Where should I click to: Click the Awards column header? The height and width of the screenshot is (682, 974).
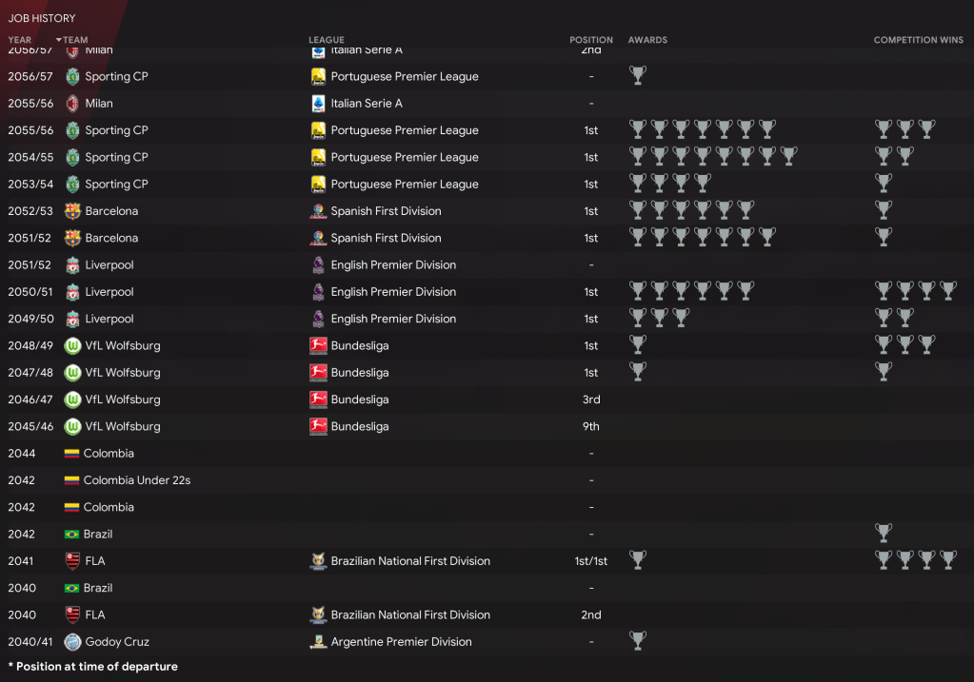point(647,40)
